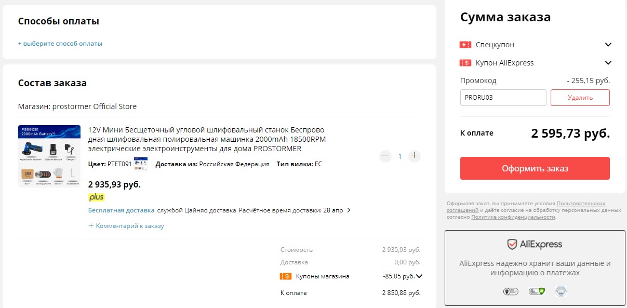The width and height of the screenshot is (627, 308).
Task: Click the AliExpress shield logo
Action: pyautogui.click(x=512, y=244)
